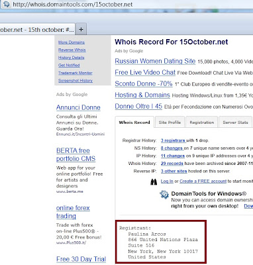The height and width of the screenshot is (265, 253).
Task: Open More Domains sidebar link
Action: pos(72,42)
